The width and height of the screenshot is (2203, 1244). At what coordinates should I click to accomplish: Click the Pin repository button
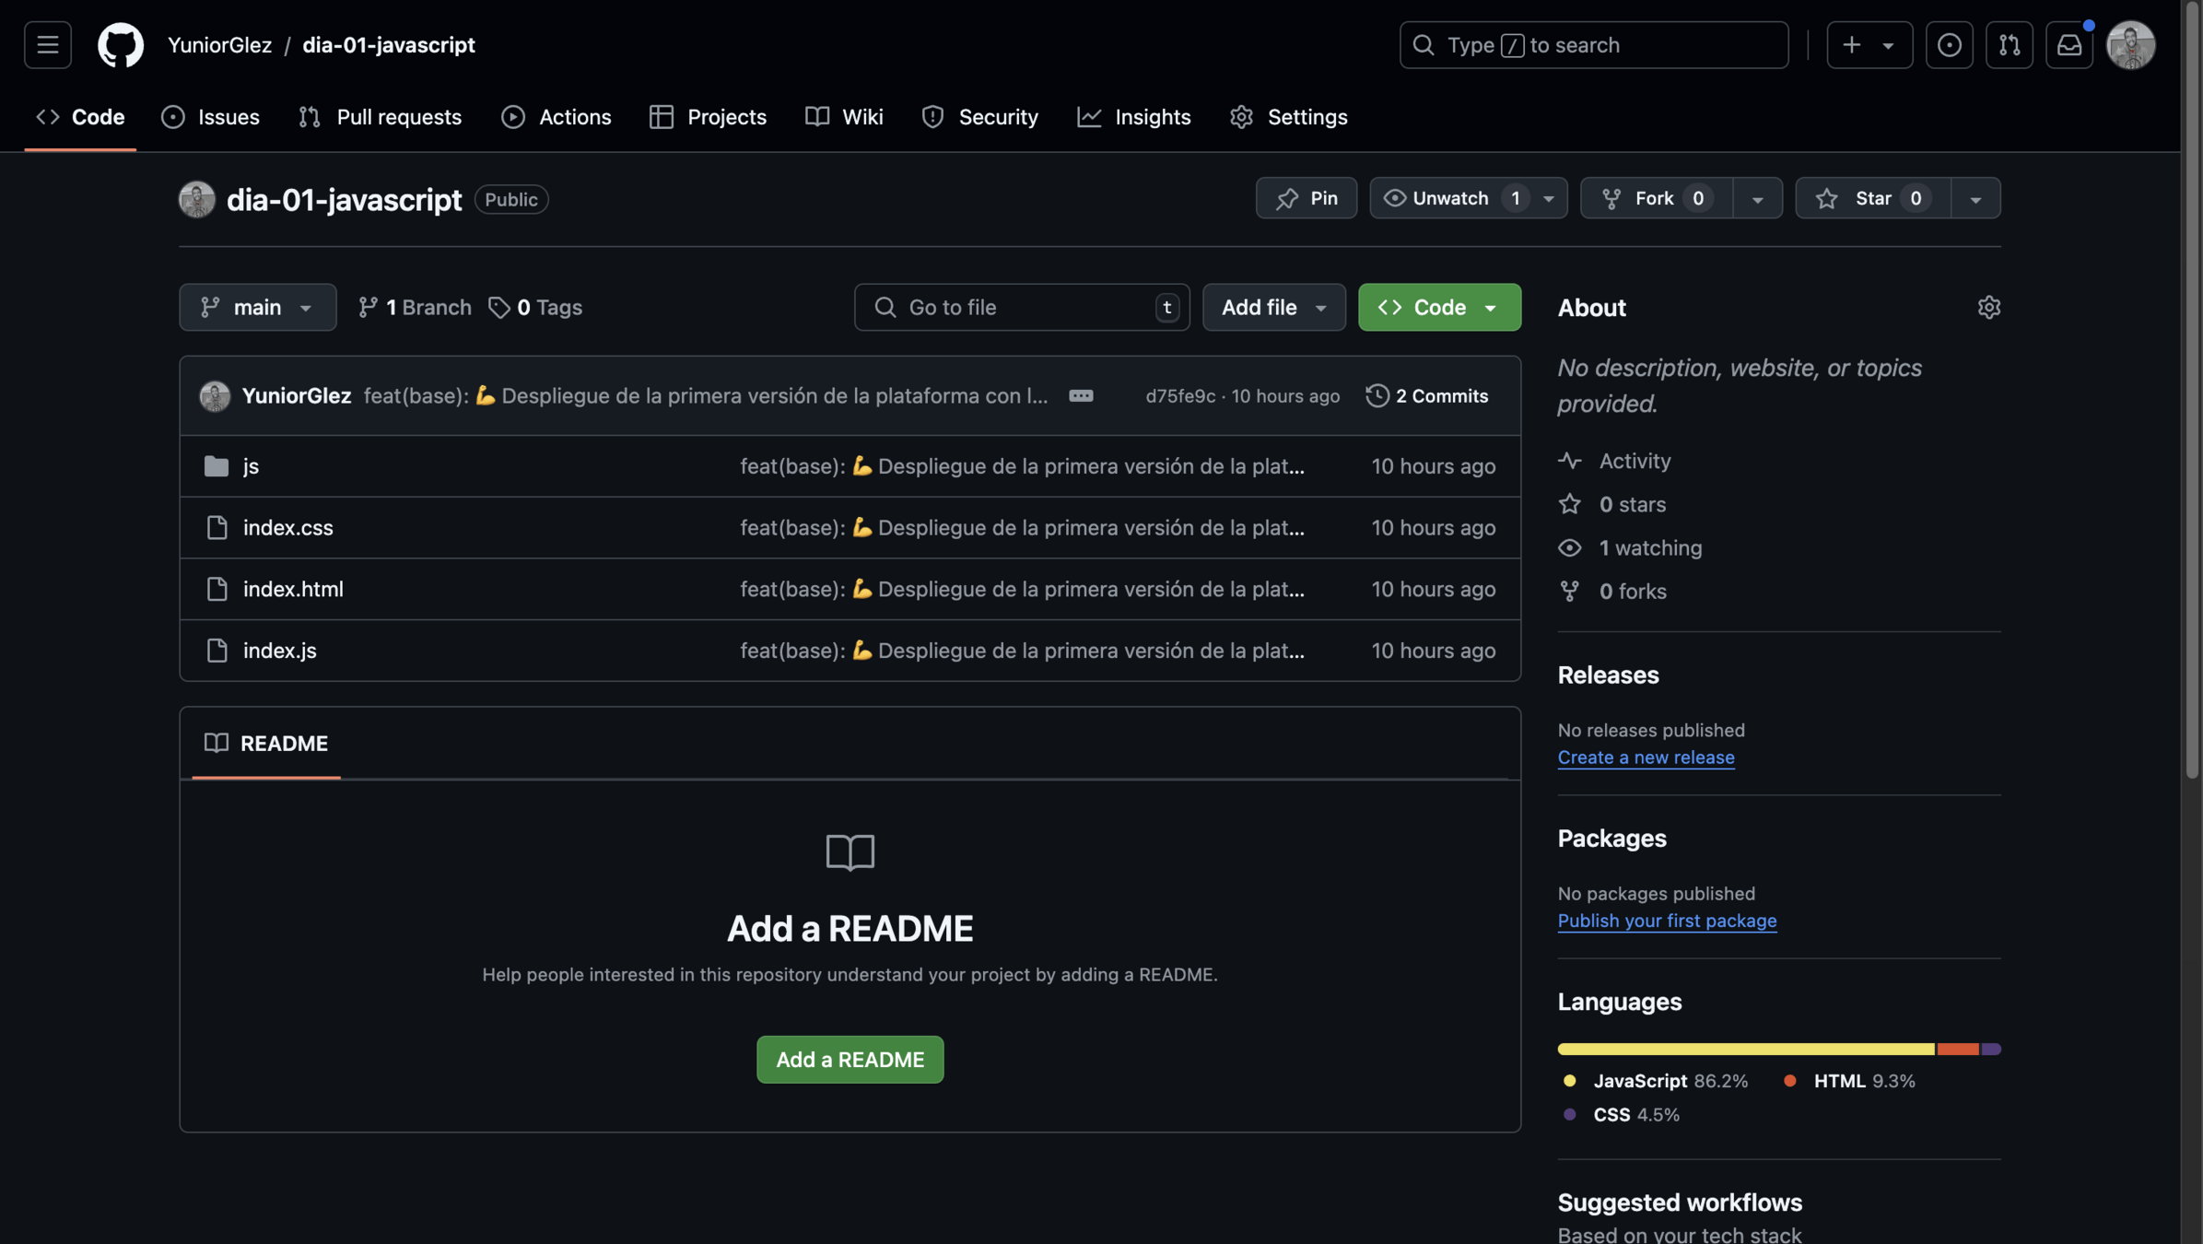coord(1306,198)
